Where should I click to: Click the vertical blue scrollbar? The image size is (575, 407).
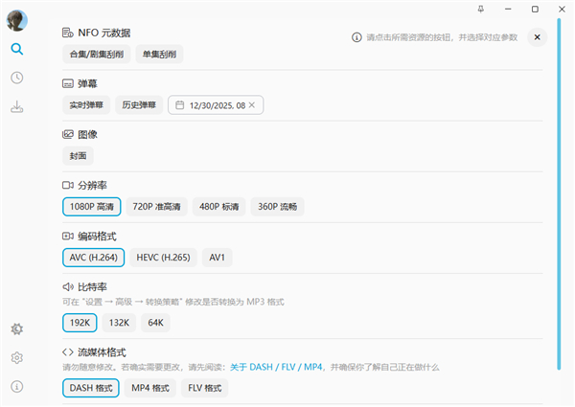[x=559, y=192]
